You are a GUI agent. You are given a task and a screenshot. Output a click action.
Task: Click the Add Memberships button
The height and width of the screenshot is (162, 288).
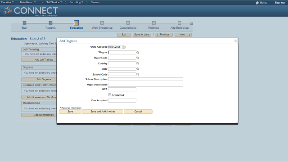click(39, 115)
